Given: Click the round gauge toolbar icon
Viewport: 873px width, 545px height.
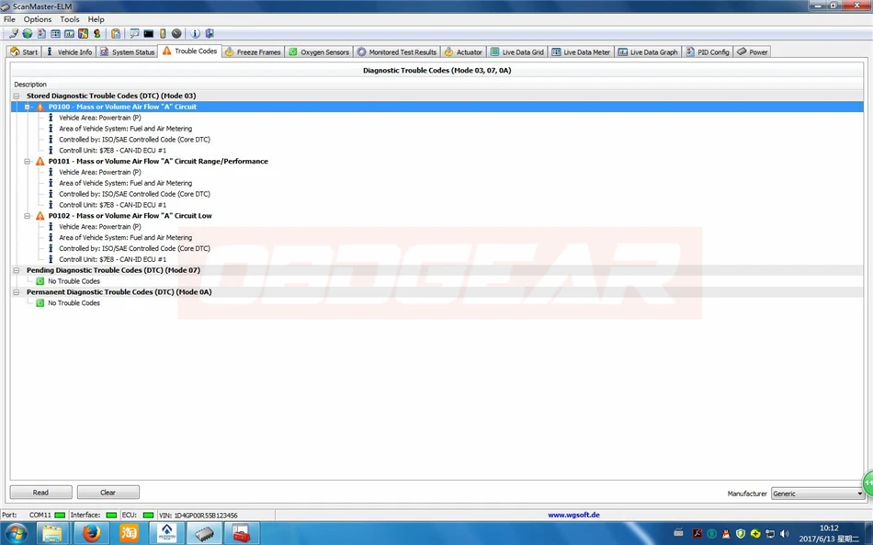Looking at the screenshot, I should [x=176, y=34].
